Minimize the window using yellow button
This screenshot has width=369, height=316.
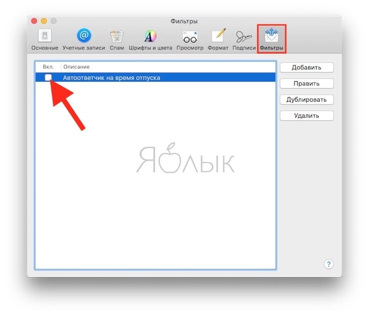point(44,21)
